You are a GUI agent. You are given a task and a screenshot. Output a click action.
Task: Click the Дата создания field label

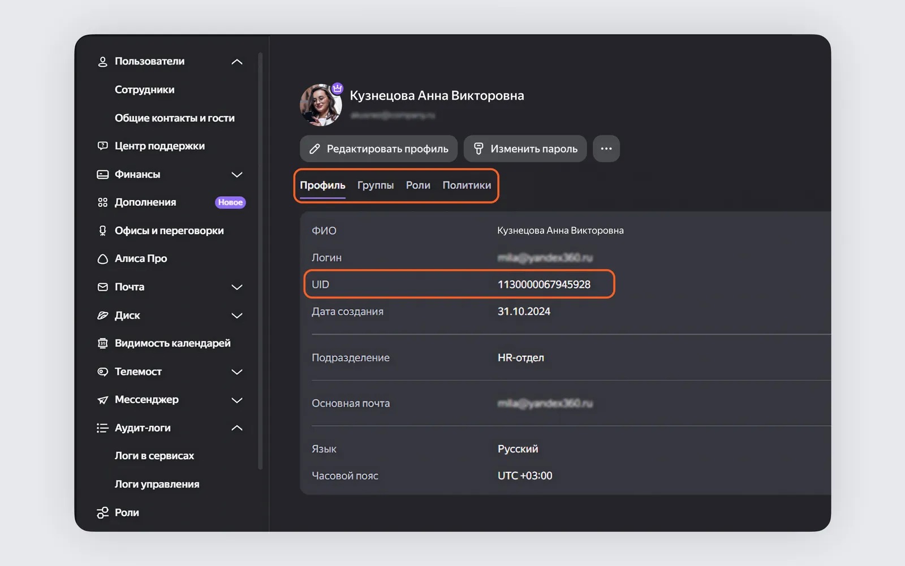pyautogui.click(x=347, y=312)
